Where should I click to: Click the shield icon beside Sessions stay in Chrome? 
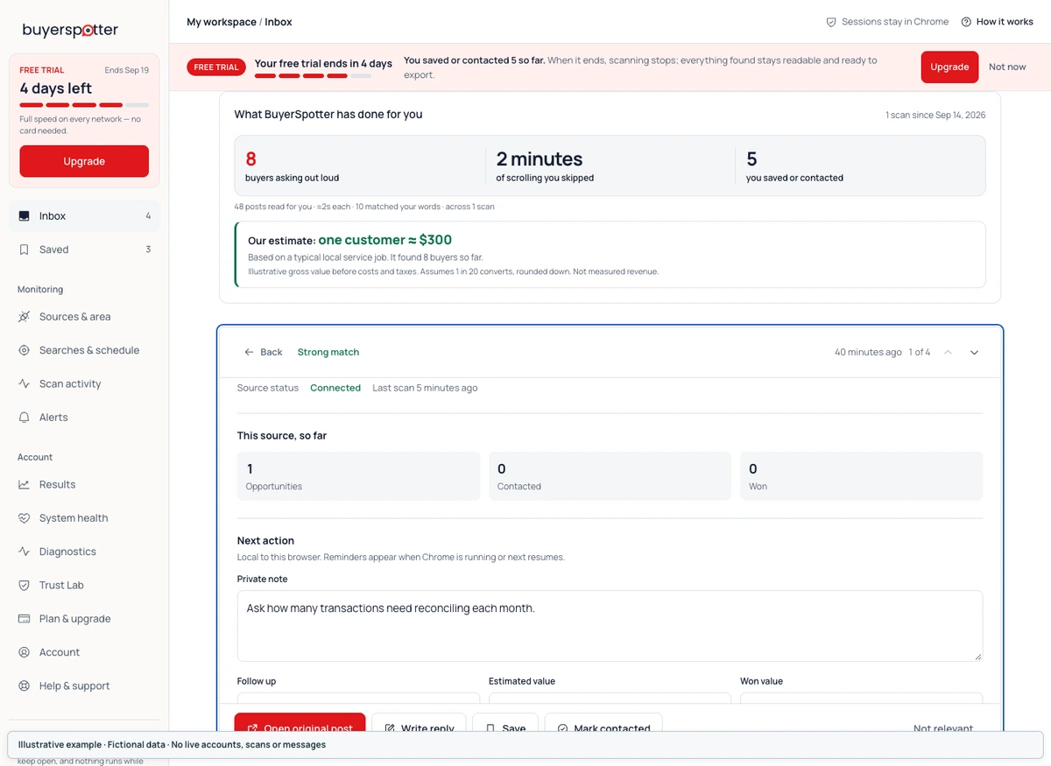click(x=831, y=22)
